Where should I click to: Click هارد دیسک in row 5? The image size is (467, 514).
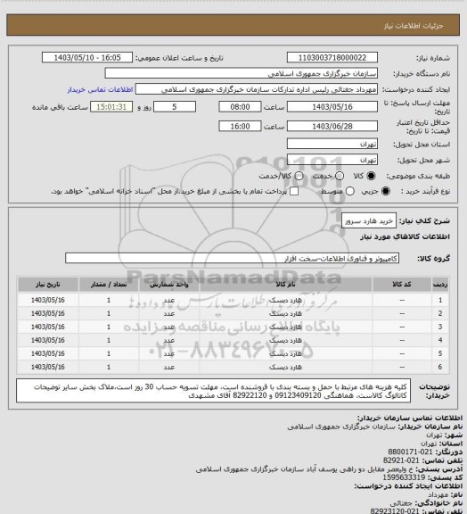point(285,353)
